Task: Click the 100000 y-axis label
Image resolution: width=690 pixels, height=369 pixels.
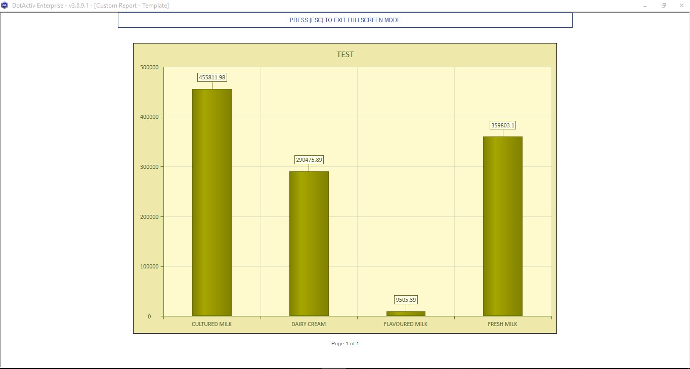Action: tap(149, 266)
